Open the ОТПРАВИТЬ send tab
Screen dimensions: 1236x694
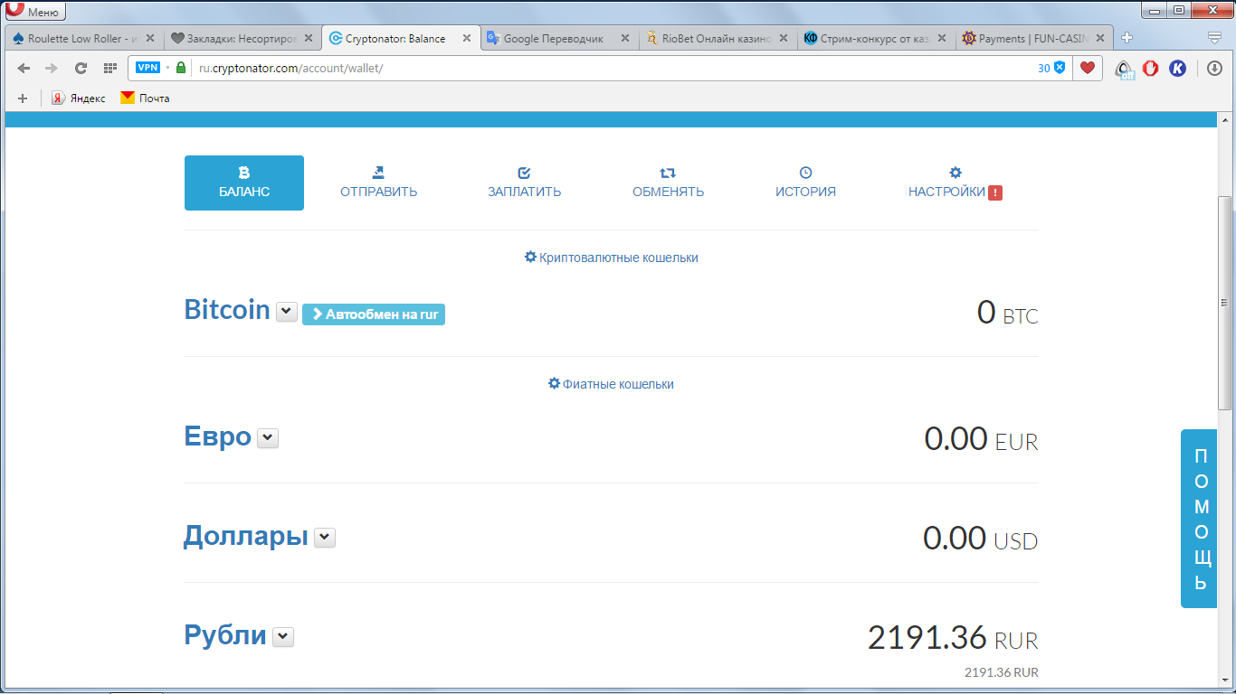coord(378,183)
